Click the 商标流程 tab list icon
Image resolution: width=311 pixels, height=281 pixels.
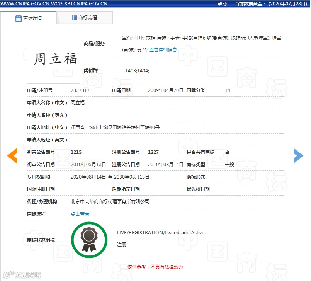tap(74, 18)
